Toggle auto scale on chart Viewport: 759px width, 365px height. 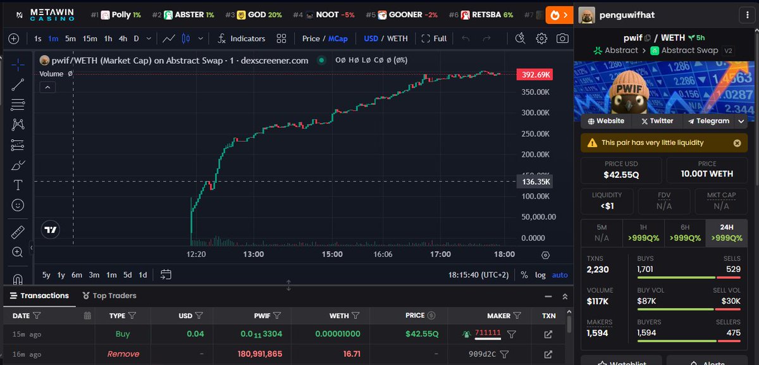560,275
